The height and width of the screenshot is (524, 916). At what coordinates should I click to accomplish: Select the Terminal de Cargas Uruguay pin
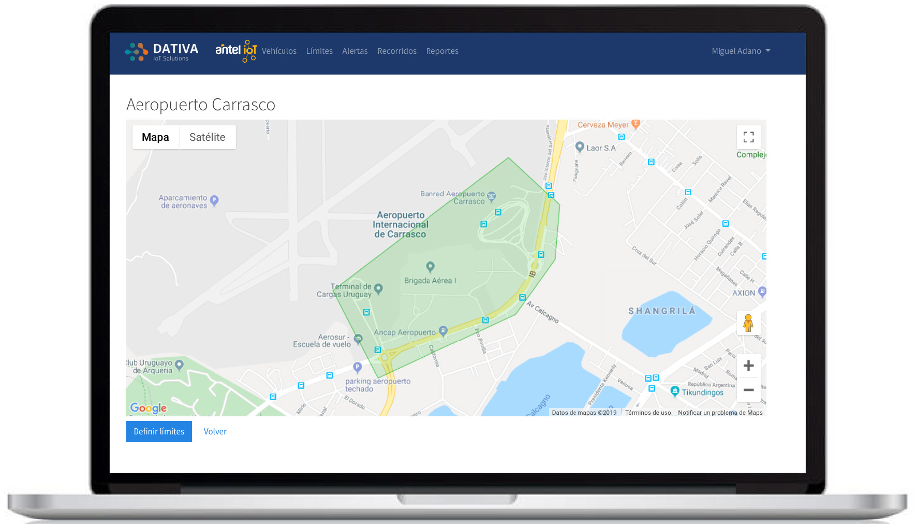point(378,289)
